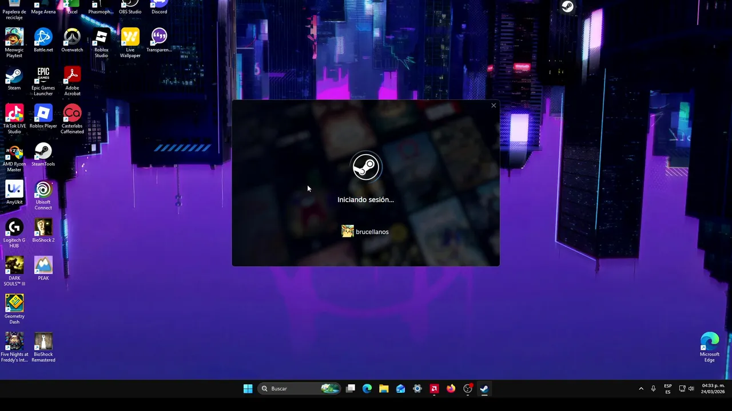Viewport: 732px width, 411px height.
Task: Select the TikTok LIVE Studio icon
Action: click(14, 119)
